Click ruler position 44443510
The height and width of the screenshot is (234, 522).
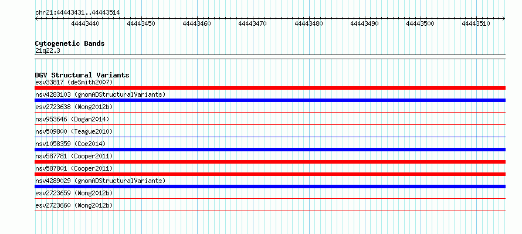coord(476,23)
